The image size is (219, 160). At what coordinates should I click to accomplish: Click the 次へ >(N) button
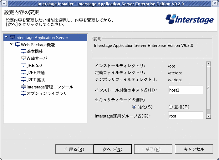coord(113,149)
